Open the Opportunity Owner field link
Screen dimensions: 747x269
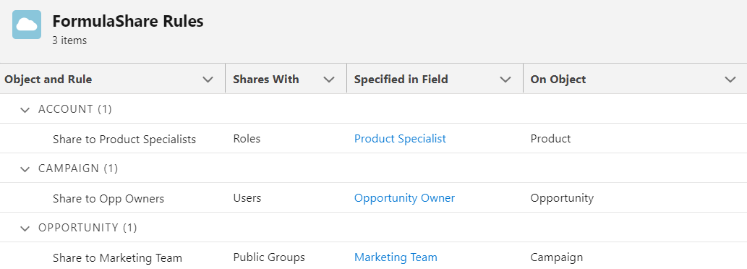[x=404, y=198]
